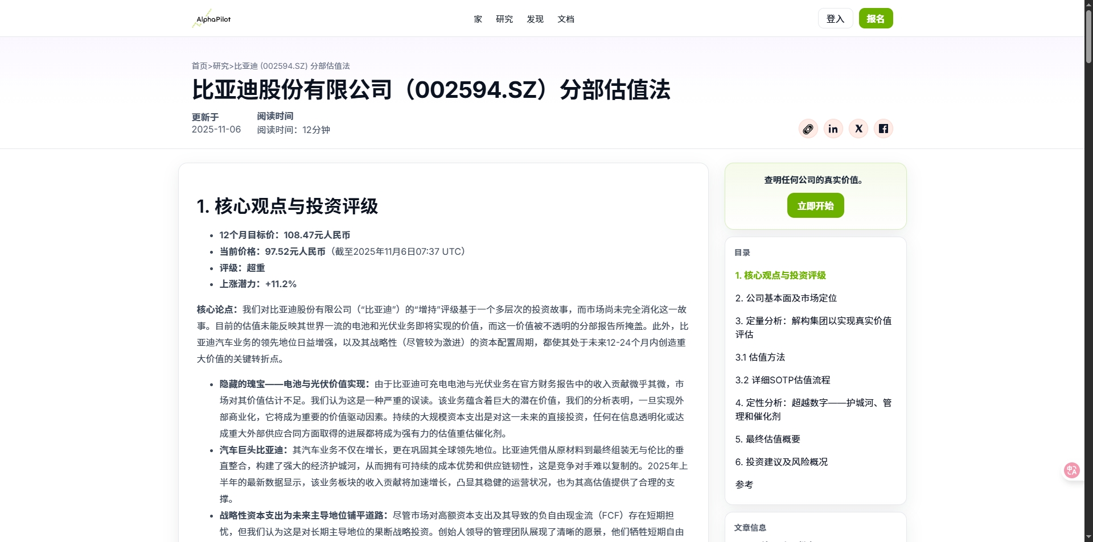The height and width of the screenshot is (542, 1093).
Task: Jump to 2. 公司基本面及市场定位 section
Action: 786,298
